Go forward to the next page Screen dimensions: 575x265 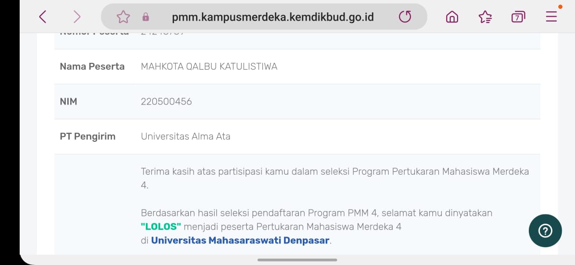pyautogui.click(x=77, y=17)
